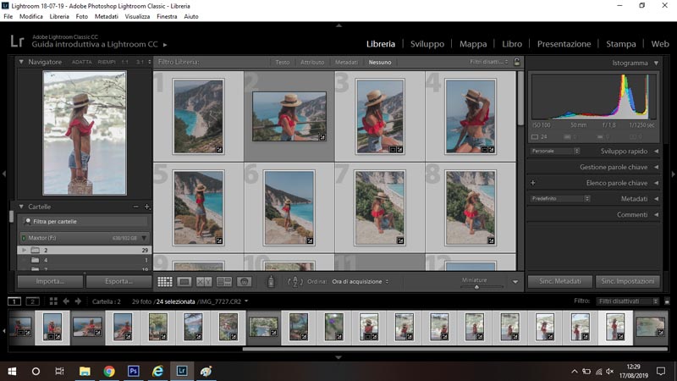
Task: Set navigator zoom to RIEMPI
Action: (x=107, y=62)
